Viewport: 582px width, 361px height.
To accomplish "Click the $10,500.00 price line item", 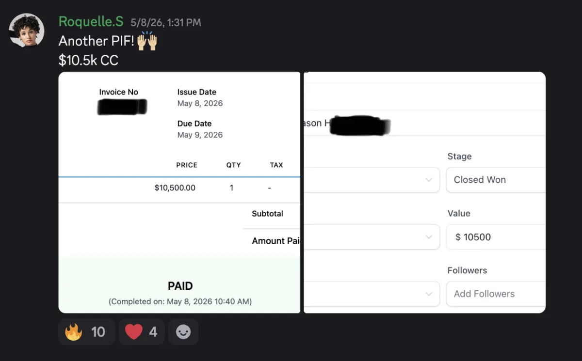I will 175,188.
